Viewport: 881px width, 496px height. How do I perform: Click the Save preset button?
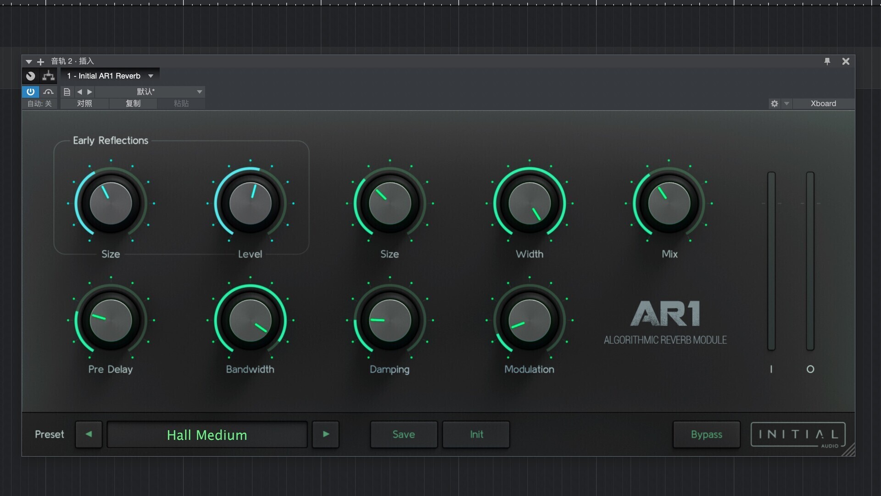coord(404,434)
